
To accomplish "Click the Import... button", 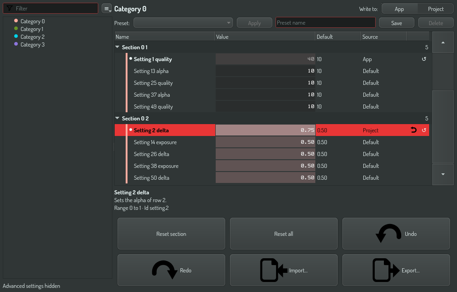I will coord(284,270).
